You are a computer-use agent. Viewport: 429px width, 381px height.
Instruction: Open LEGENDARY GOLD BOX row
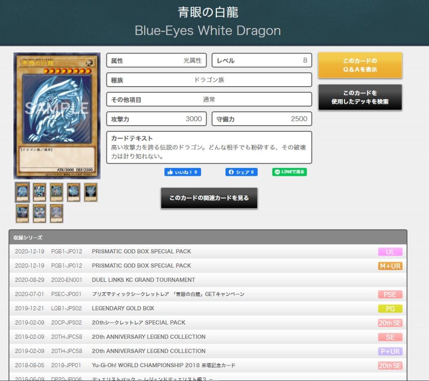(x=208, y=308)
